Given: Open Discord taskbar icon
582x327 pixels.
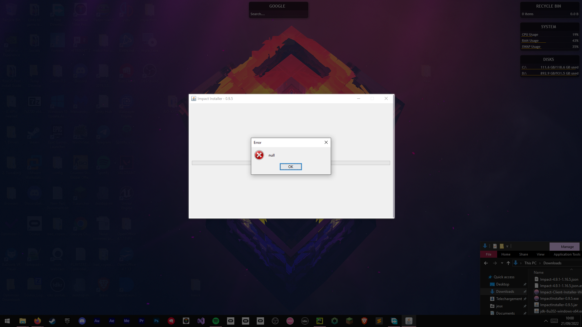Looking at the screenshot, I should pos(82,321).
